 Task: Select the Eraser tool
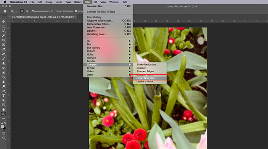(x=4, y=73)
